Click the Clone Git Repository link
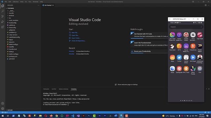The image size is (211, 118). coord(78,41)
